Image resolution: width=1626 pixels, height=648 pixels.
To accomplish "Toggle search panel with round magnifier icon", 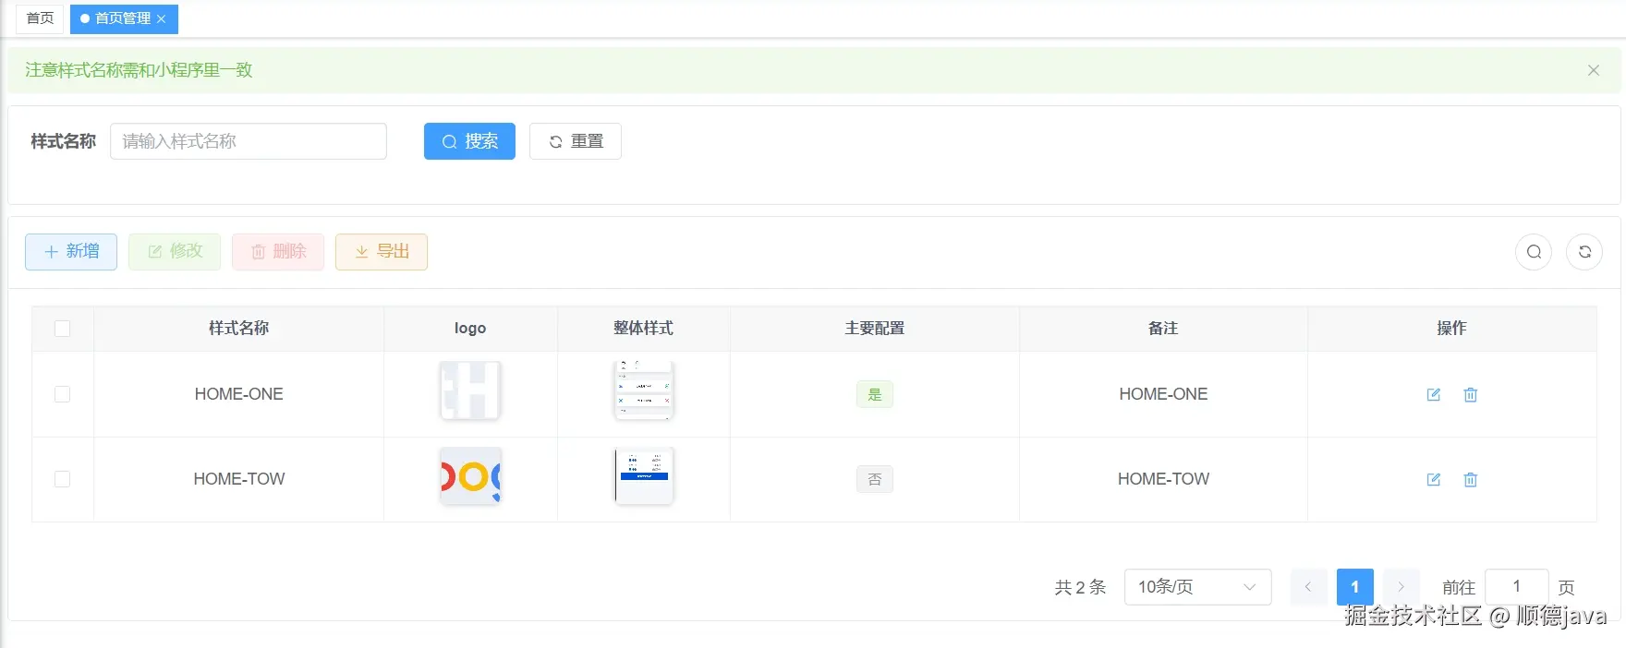I will coord(1534,252).
